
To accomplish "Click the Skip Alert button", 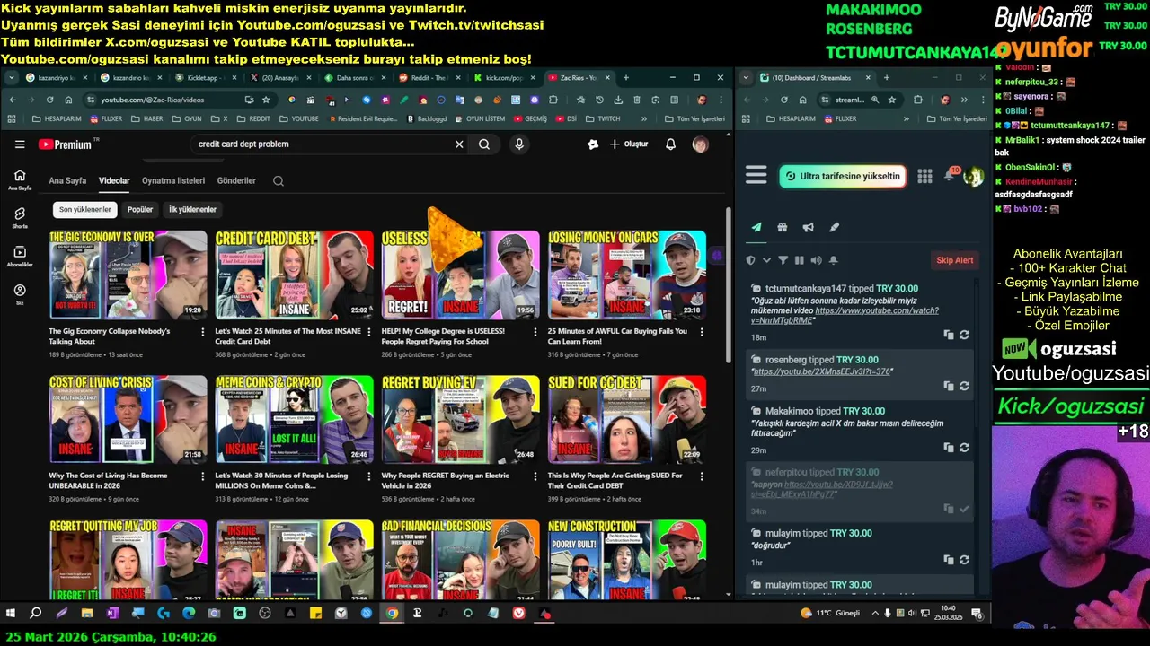I will (955, 260).
